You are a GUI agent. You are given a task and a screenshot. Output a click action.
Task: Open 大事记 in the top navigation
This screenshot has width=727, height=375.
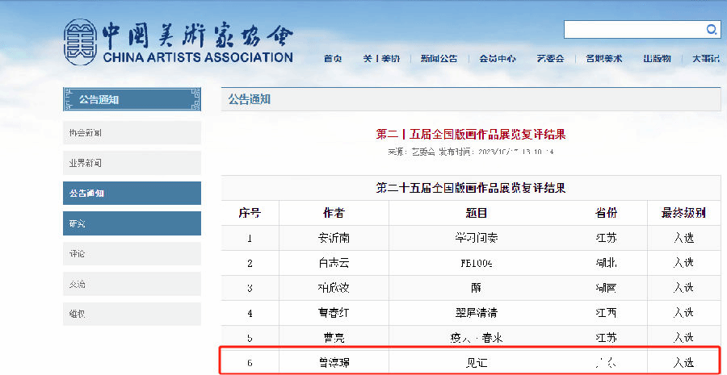704,59
